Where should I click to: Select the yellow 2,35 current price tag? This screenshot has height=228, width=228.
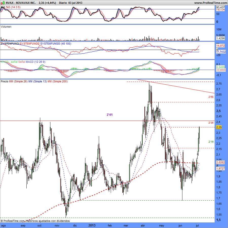(219, 127)
